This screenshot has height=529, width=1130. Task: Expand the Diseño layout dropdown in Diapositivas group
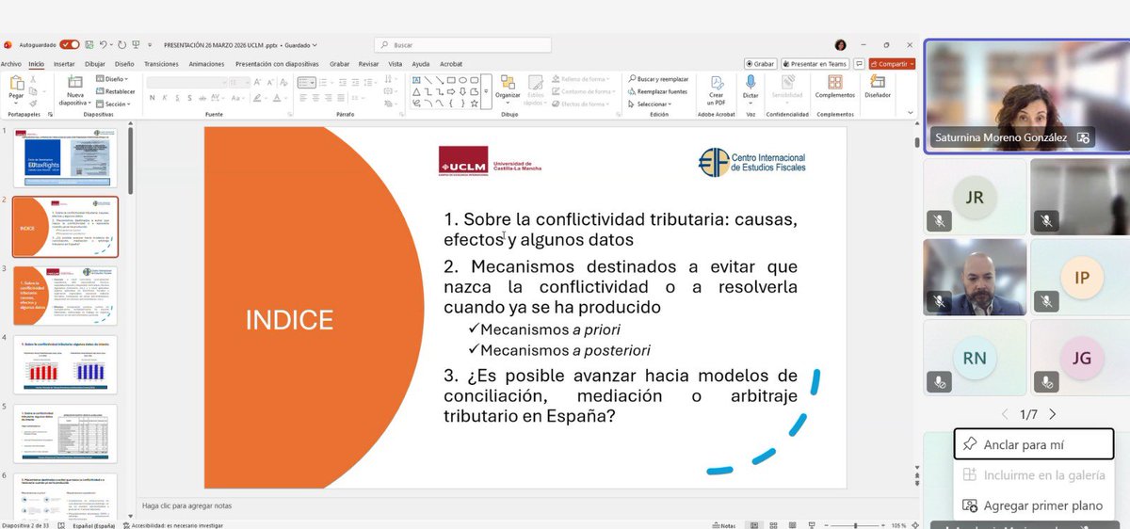(x=113, y=79)
